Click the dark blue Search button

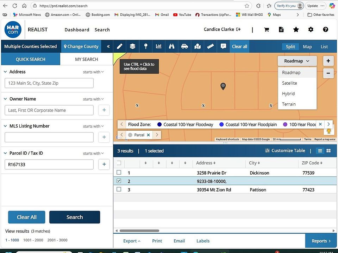[x=75, y=217]
